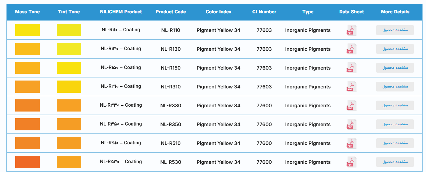426x172 pixels.
Task: Click the Product Code column header
Action: 171,12
